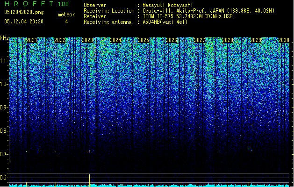Select the file name 0512042020.png
The width and height of the screenshot is (294, 187).
(x=24, y=12)
